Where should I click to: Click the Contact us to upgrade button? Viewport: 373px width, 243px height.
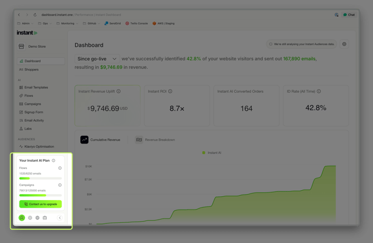41,204
